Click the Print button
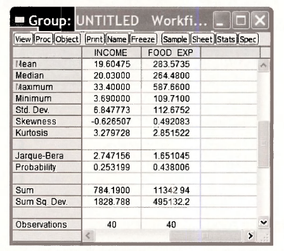 click(94, 39)
